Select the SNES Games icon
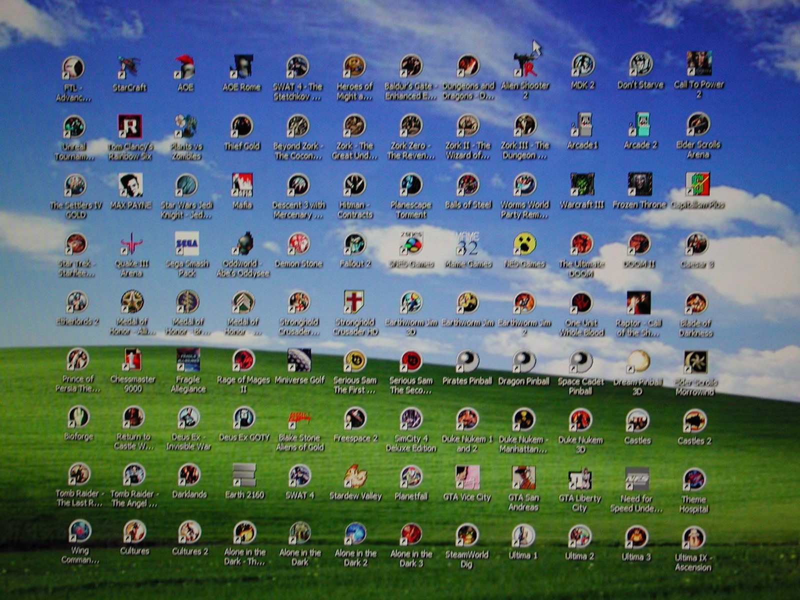800x600 pixels. [x=411, y=244]
